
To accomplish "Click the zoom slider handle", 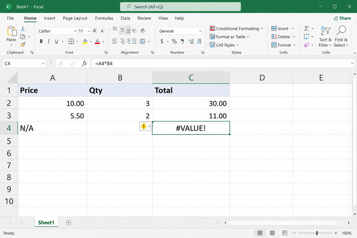I will click(317, 233).
